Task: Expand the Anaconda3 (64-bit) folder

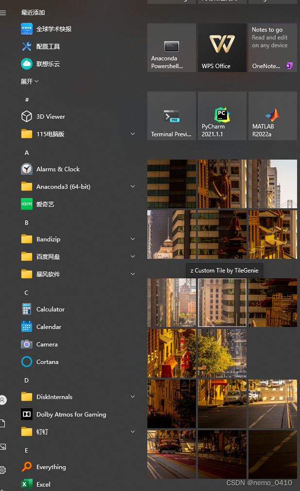Action: (x=133, y=187)
